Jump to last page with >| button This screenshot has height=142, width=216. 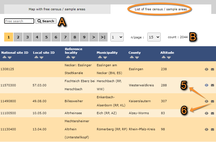coord(103,37)
